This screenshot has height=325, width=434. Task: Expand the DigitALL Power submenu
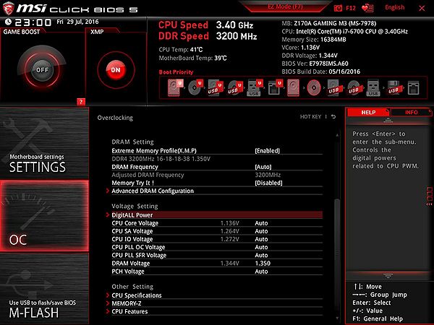(214, 215)
